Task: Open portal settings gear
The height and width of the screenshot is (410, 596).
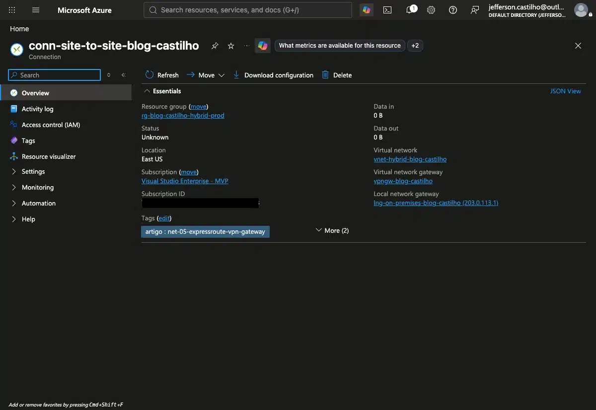Action: (x=431, y=10)
